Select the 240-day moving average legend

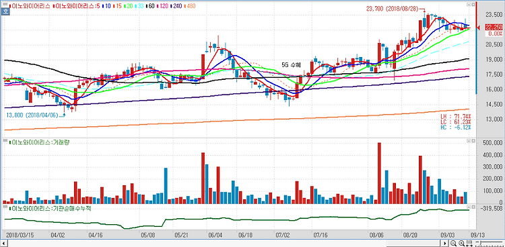176,6
